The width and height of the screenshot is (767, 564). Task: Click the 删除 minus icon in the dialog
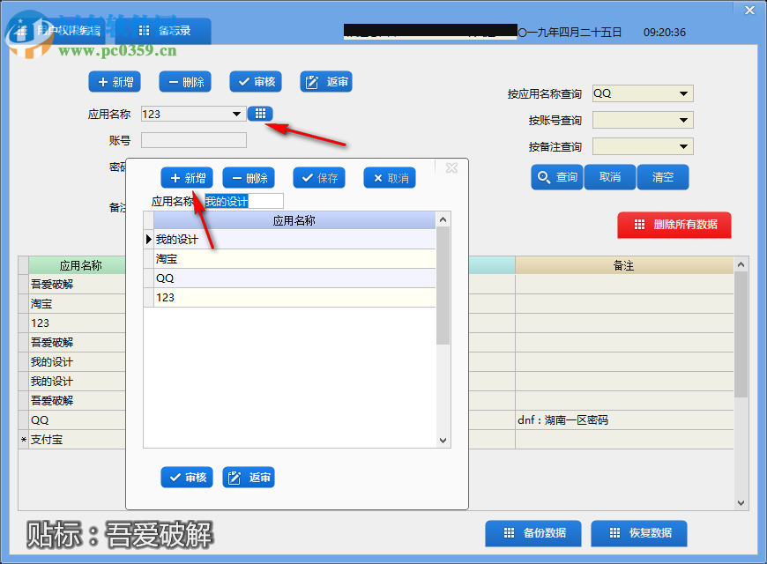248,177
